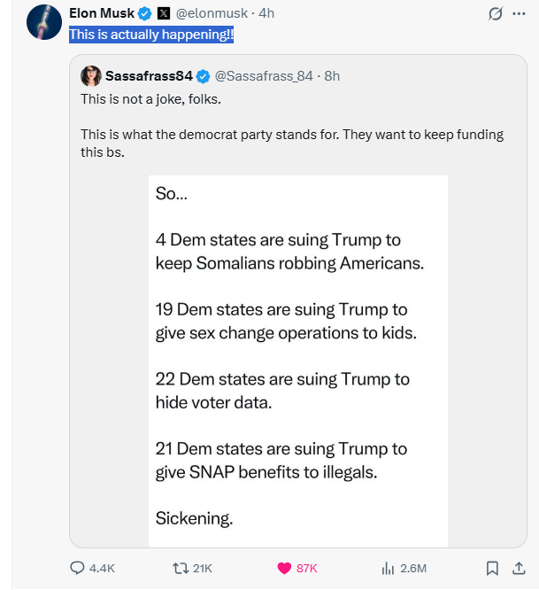
Task: Toggle the bookmark icon
Action: [493, 568]
